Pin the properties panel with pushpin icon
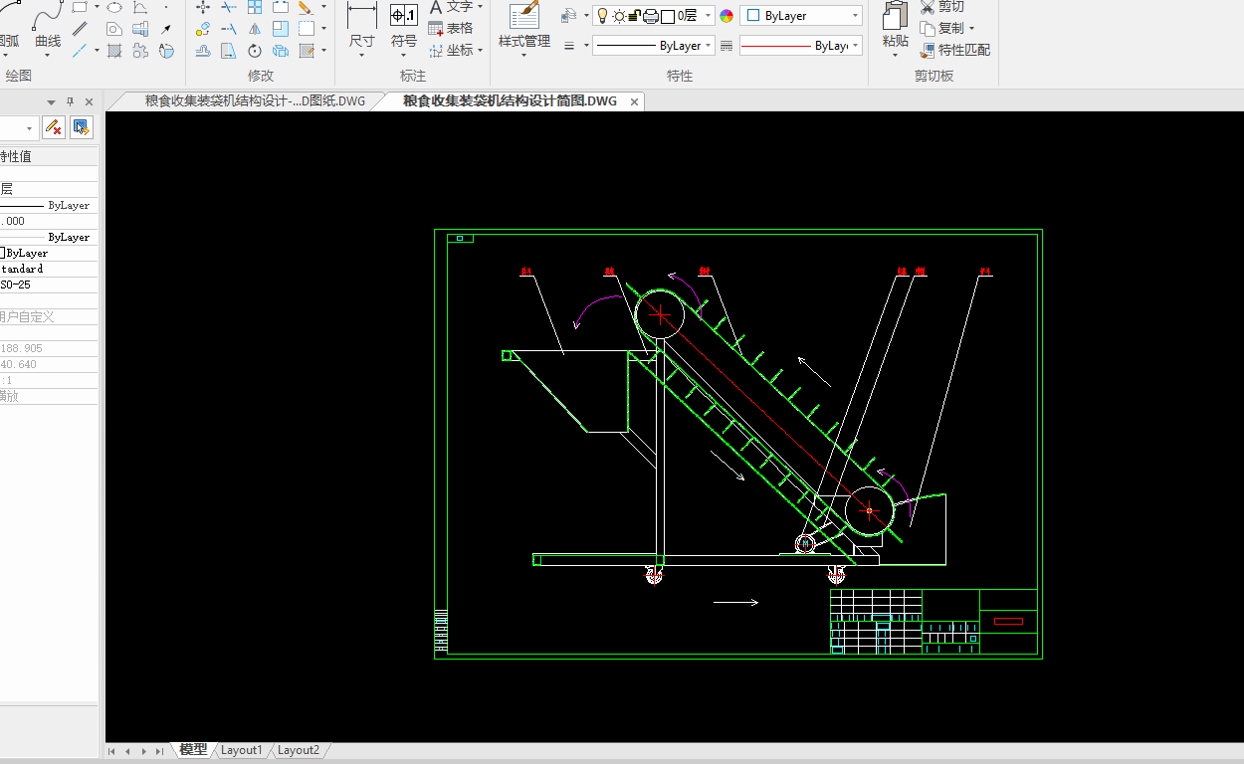The width and height of the screenshot is (1244, 764). click(x=70, y=101)
